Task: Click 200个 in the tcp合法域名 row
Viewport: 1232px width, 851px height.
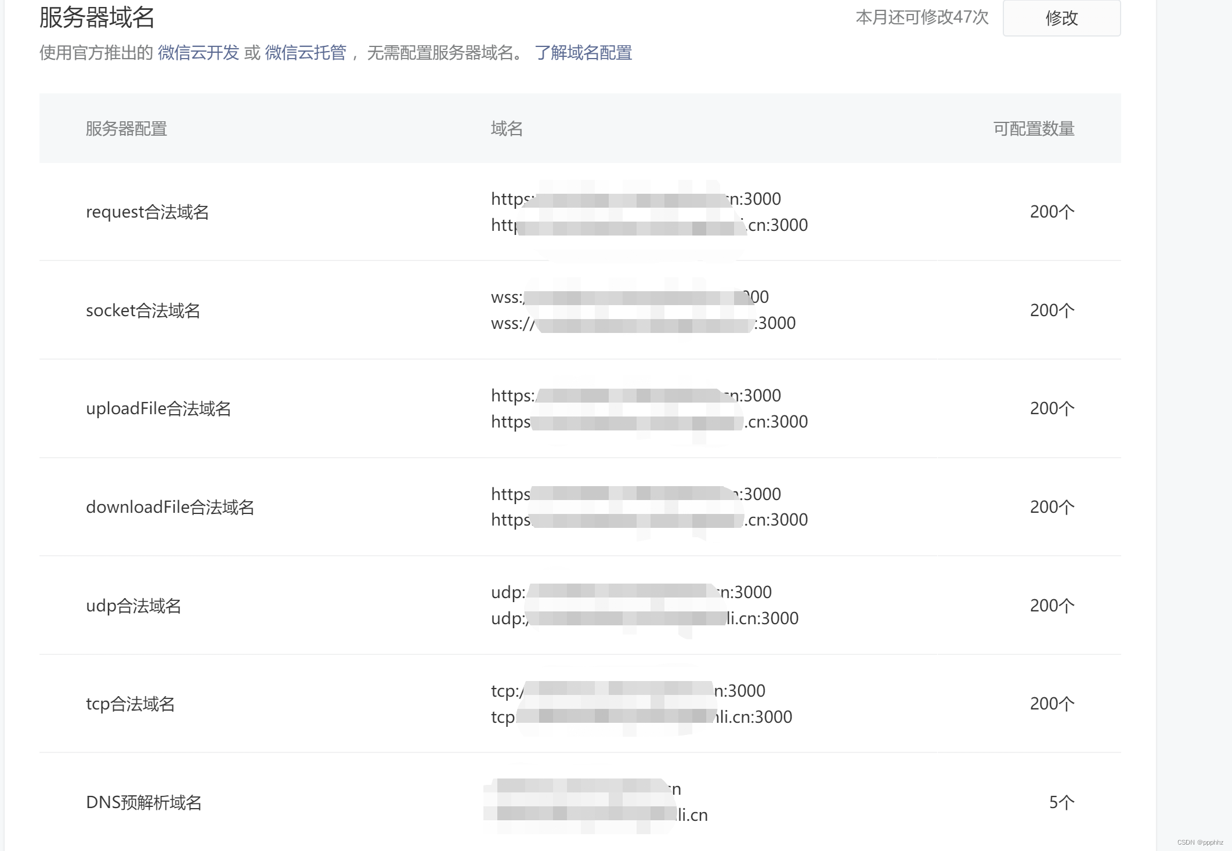Action: (x=1052, y=704)
